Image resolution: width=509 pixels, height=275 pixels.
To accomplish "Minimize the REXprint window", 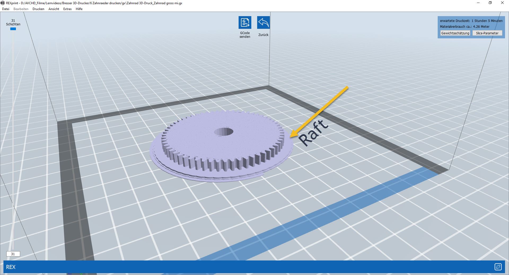I will click(x=479, y=3).
